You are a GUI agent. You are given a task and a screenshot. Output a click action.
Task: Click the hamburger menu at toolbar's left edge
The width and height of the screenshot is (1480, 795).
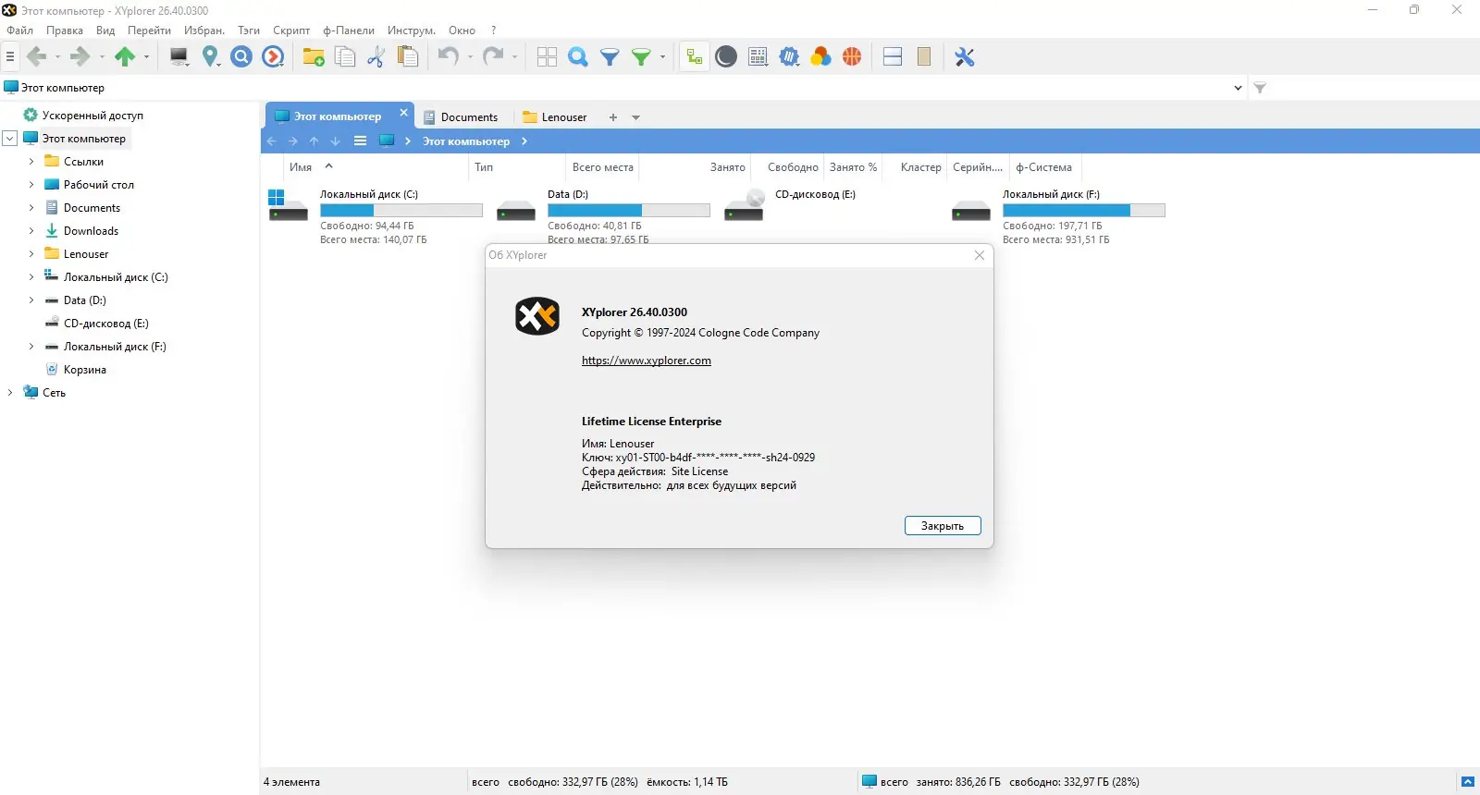click(x=10, y=57)
